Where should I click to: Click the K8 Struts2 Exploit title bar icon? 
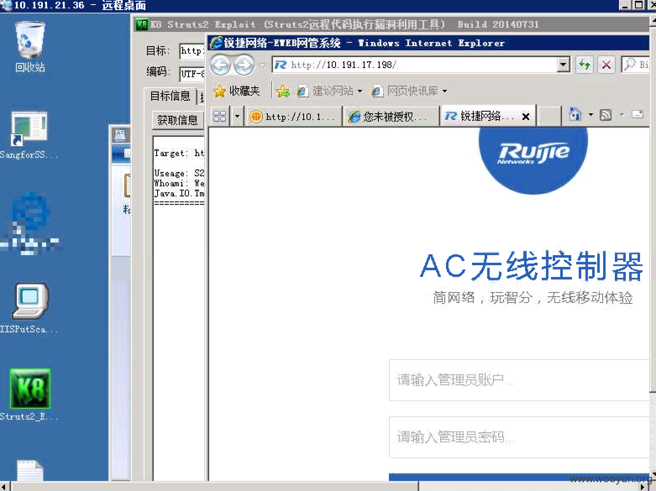tap(142, 24)
